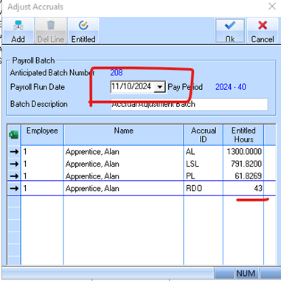Viewport: 281px width, 281px height.
Task: Click entitled hours value 791.8200
Action: point(243,164)
